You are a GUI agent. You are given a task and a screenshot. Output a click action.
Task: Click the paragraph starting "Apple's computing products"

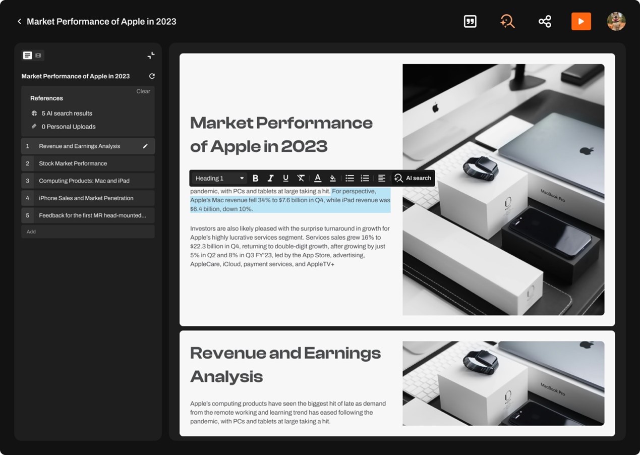tap(288, 413)
